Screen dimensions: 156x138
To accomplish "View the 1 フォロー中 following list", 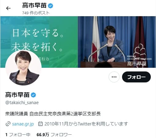I will 18,135.
